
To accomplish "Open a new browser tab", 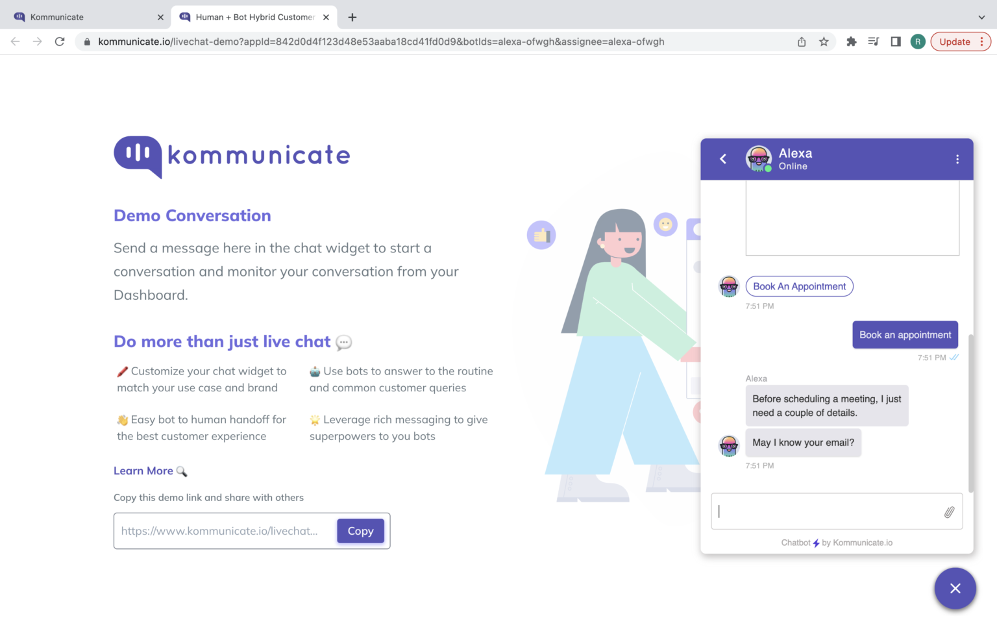I will click(352, 17).
